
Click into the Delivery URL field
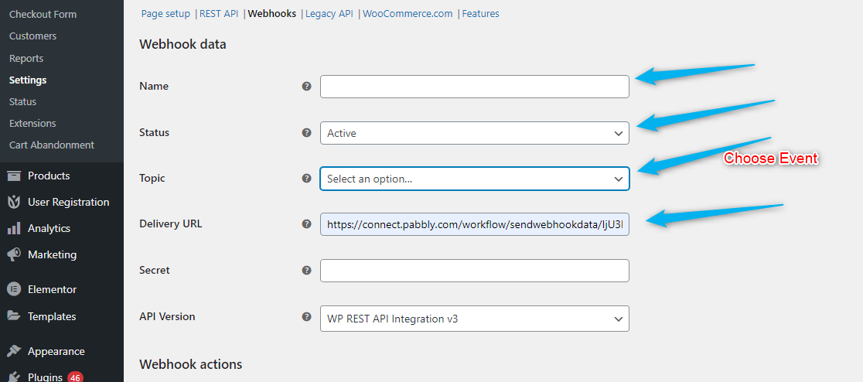click(474, 224)
